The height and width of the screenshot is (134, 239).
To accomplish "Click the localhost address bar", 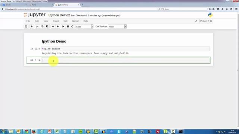I will pos(81,9).
